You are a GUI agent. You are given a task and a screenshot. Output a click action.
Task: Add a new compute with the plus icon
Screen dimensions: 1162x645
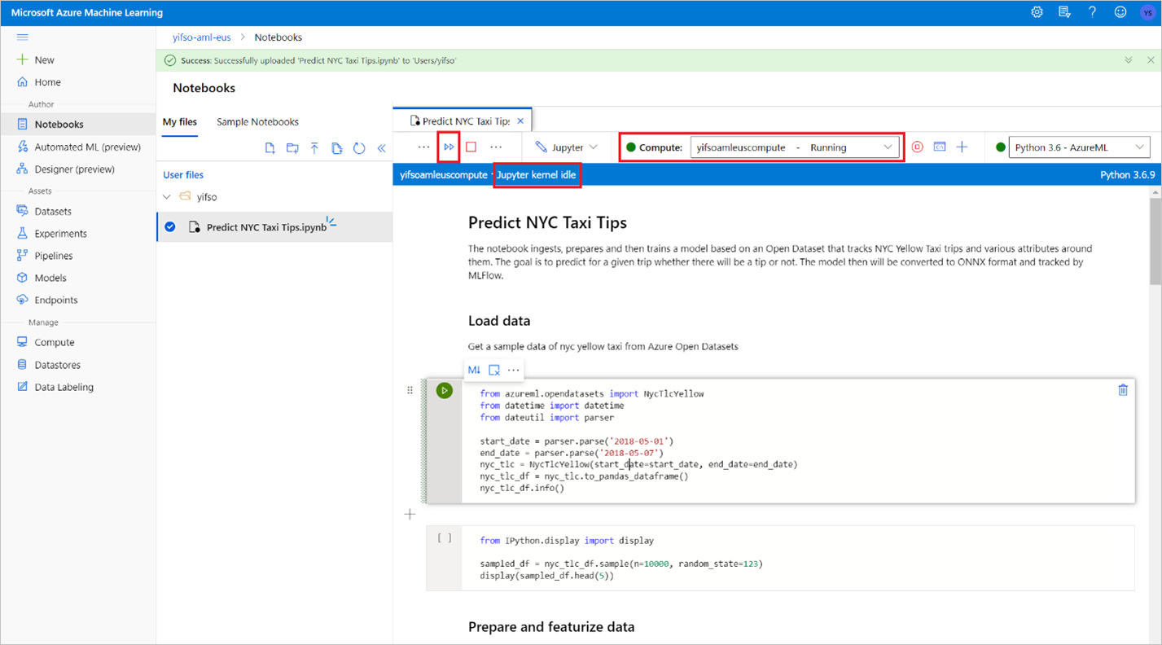coord(962,147)
